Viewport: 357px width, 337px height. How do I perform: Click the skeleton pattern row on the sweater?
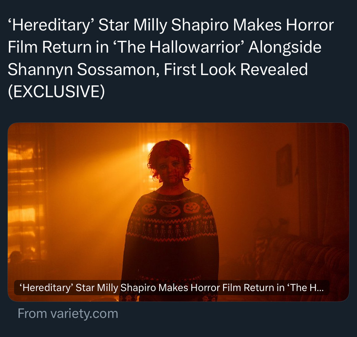point(171,230)
